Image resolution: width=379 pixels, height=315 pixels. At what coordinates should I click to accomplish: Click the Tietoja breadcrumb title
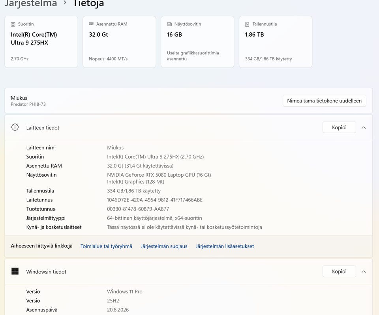pyautogui.click(x=88, y=4)
